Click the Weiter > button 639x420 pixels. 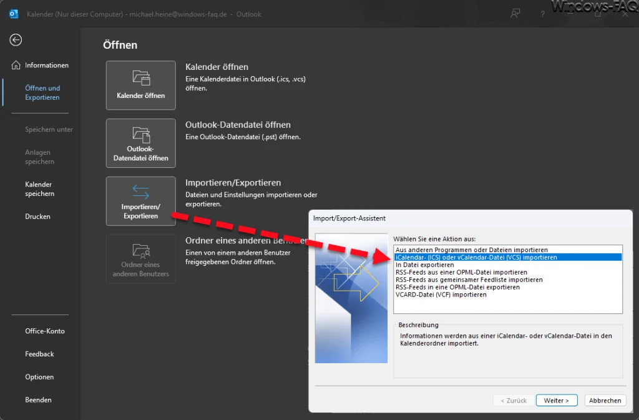coord(557,401)
